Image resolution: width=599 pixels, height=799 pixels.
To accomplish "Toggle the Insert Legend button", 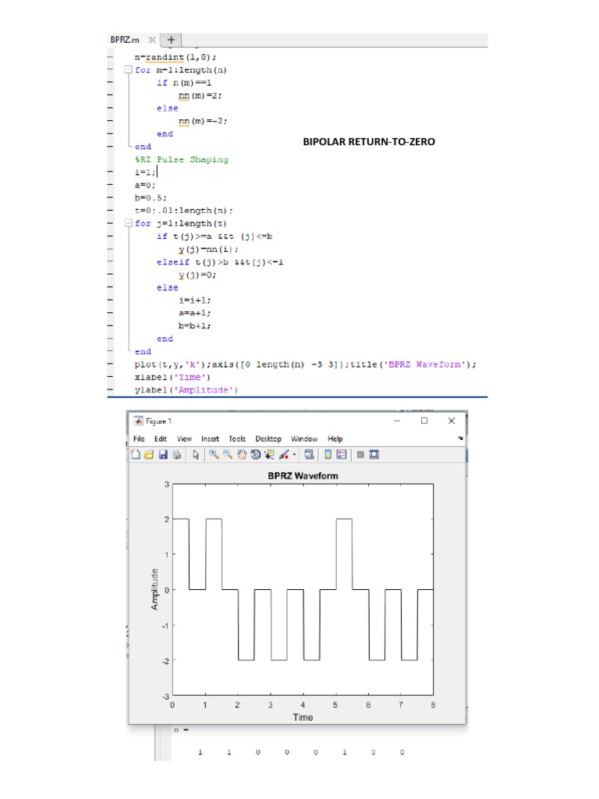I will coord(342,455).
